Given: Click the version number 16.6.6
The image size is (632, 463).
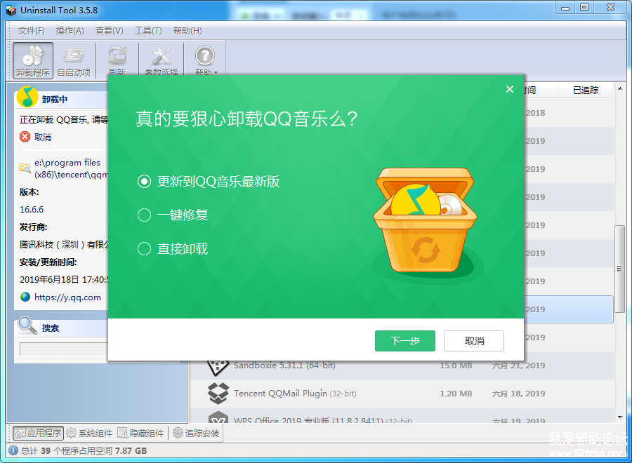Looking at the screenshot, I should click(x=32, y=209).
